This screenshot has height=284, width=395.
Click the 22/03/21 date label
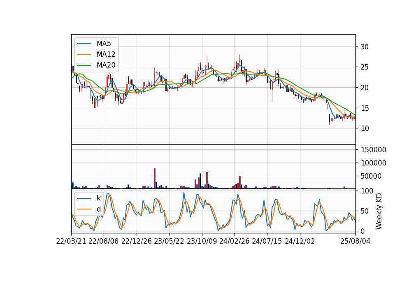tap(71, 241)
